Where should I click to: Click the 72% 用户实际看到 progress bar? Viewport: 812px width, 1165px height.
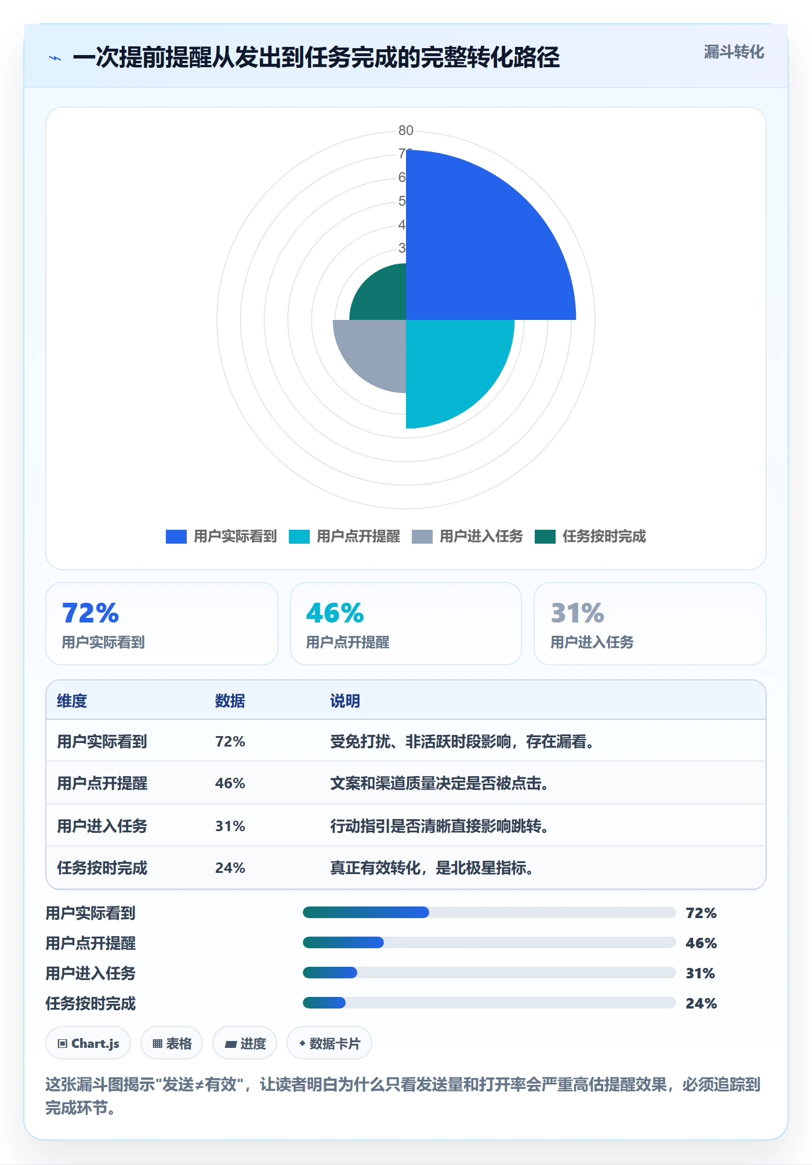(x=489, y=912)
